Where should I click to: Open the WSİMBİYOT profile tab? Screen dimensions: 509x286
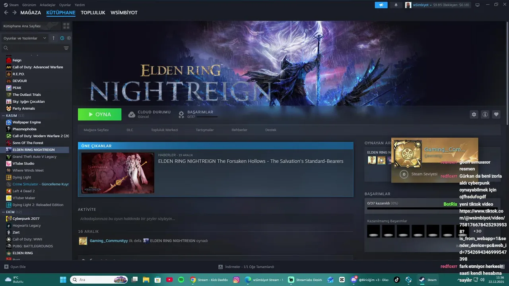click(x=124, y=13)
